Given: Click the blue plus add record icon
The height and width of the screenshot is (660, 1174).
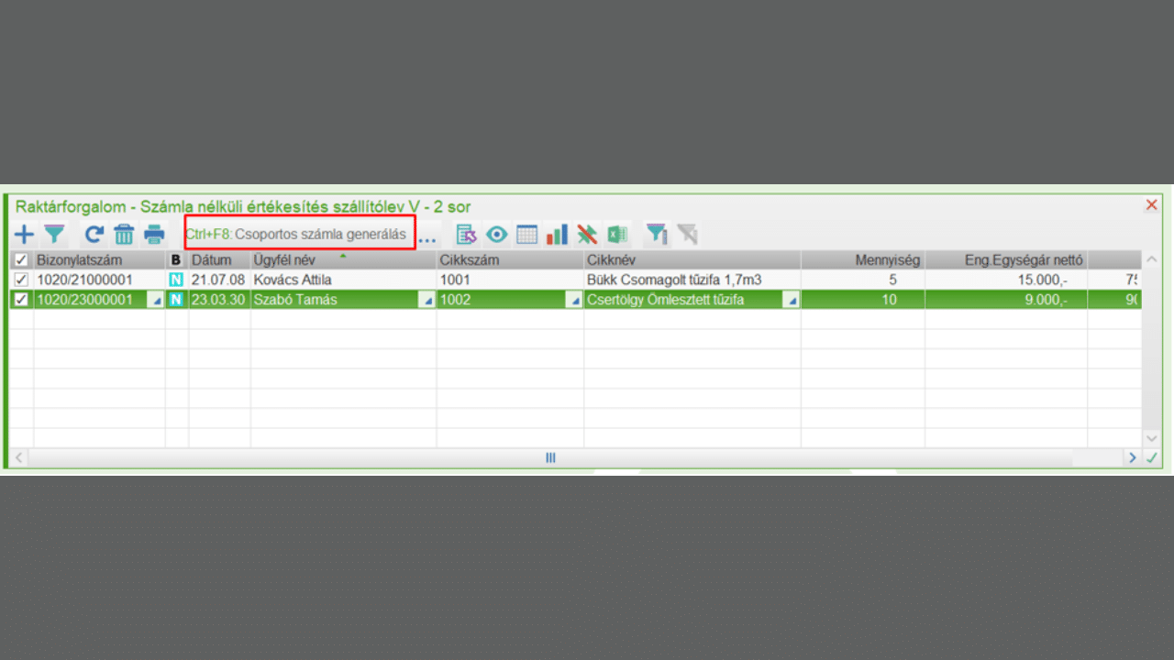Looking at the screenshot, I should tap(24, 235).
